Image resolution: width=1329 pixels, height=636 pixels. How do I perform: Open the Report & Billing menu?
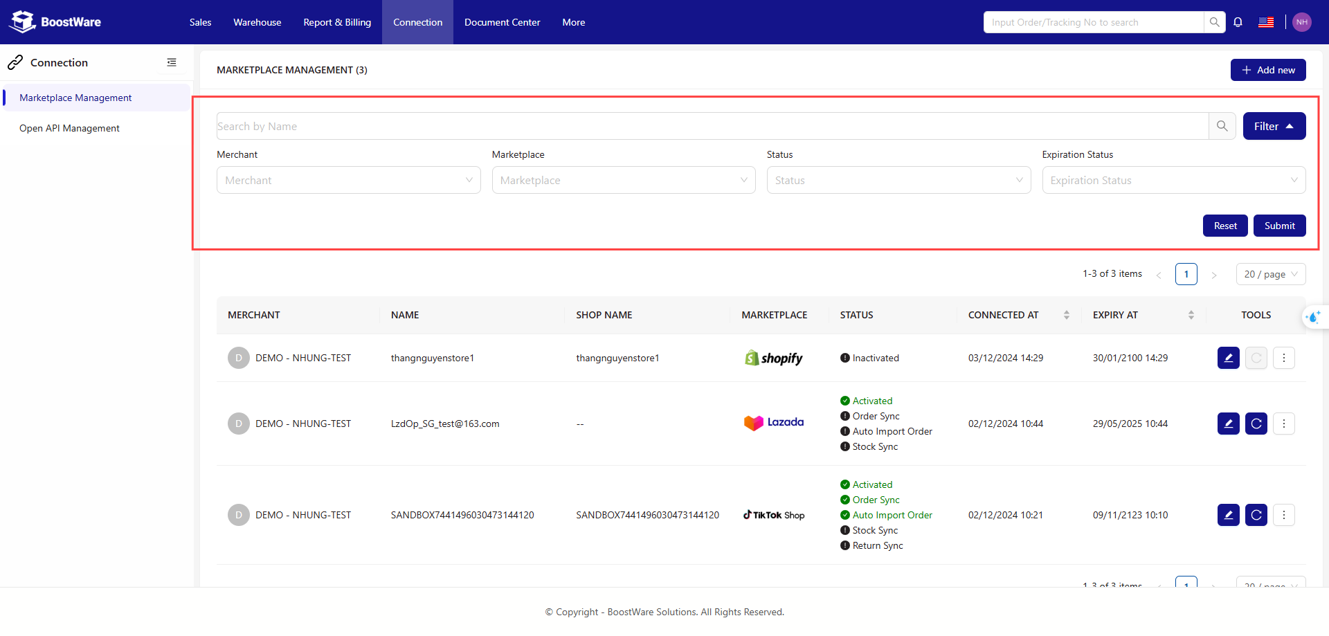[337, 22]
